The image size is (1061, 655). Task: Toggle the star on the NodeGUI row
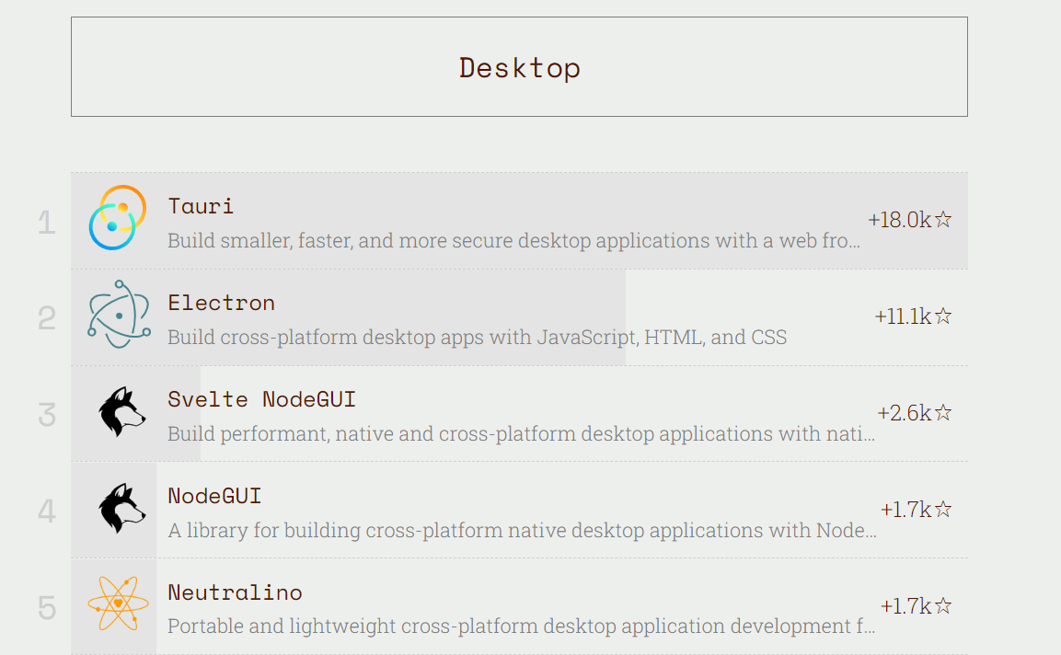[x=942, y=509]
